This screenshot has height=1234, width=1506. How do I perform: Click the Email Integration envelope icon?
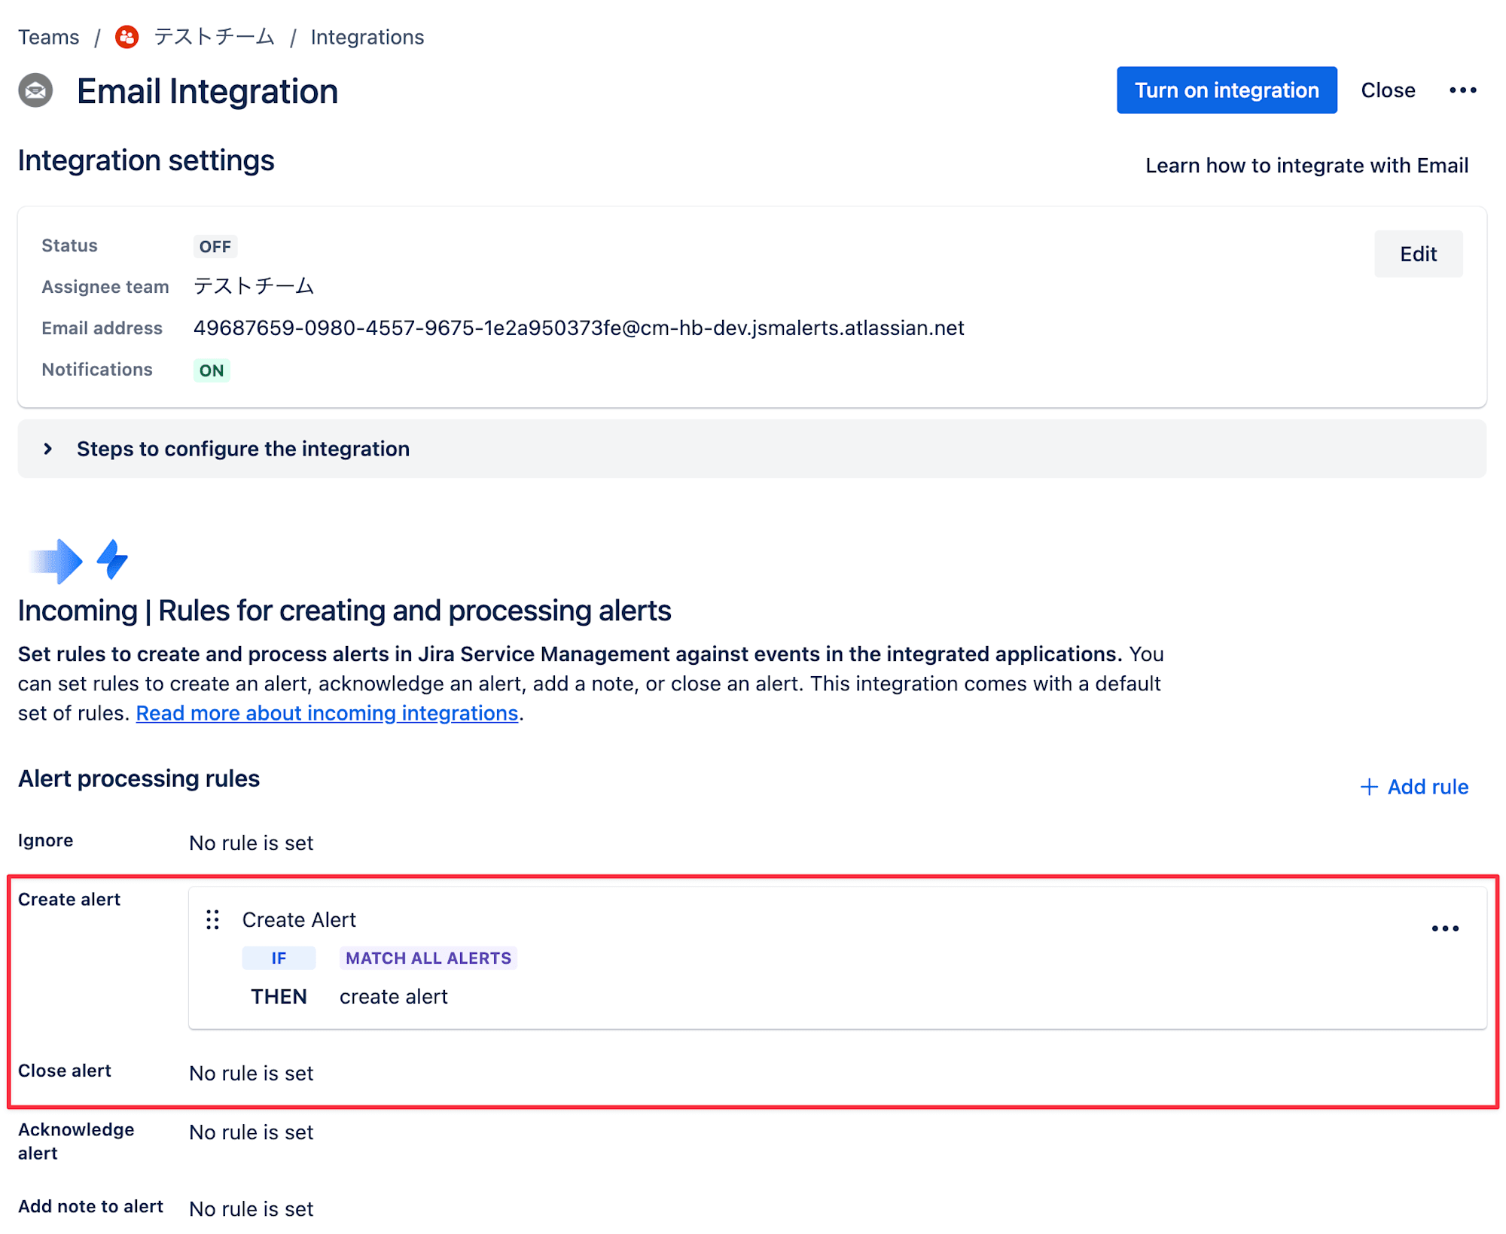pos(35,90)
